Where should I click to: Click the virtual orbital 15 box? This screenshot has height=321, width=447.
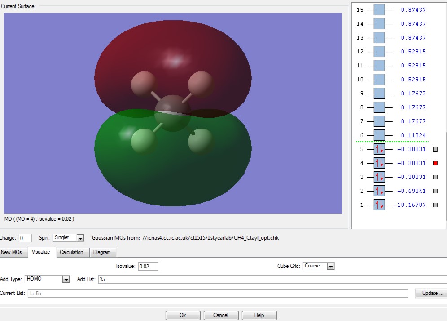379,10
